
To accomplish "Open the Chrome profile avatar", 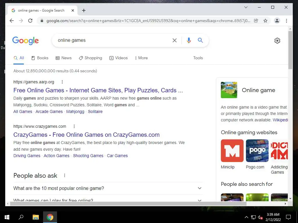I will click(x=277, y=21).
